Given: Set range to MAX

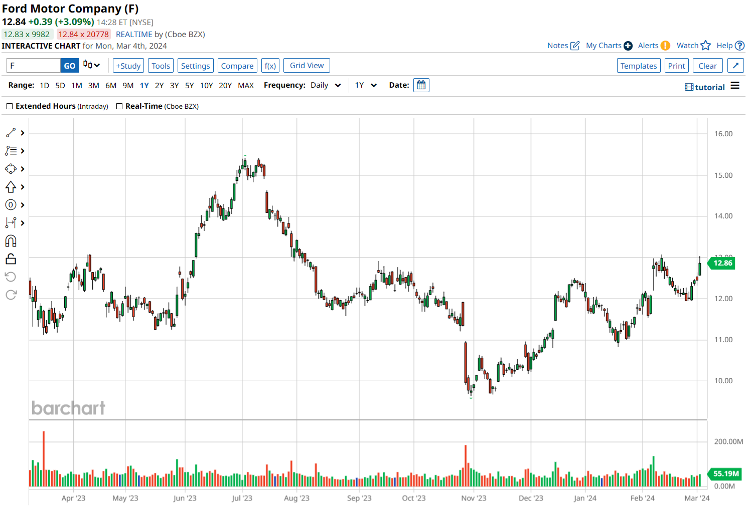Looking at the screenshot, I should [246, 86].
